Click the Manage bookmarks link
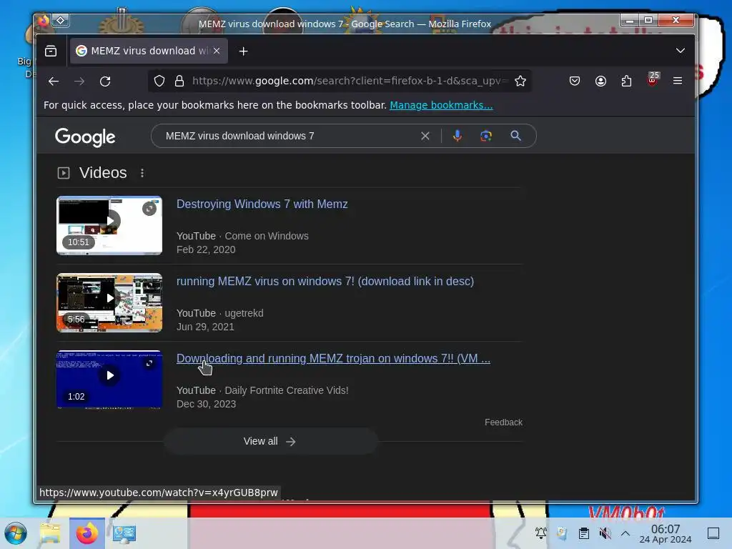 (441, 106)
